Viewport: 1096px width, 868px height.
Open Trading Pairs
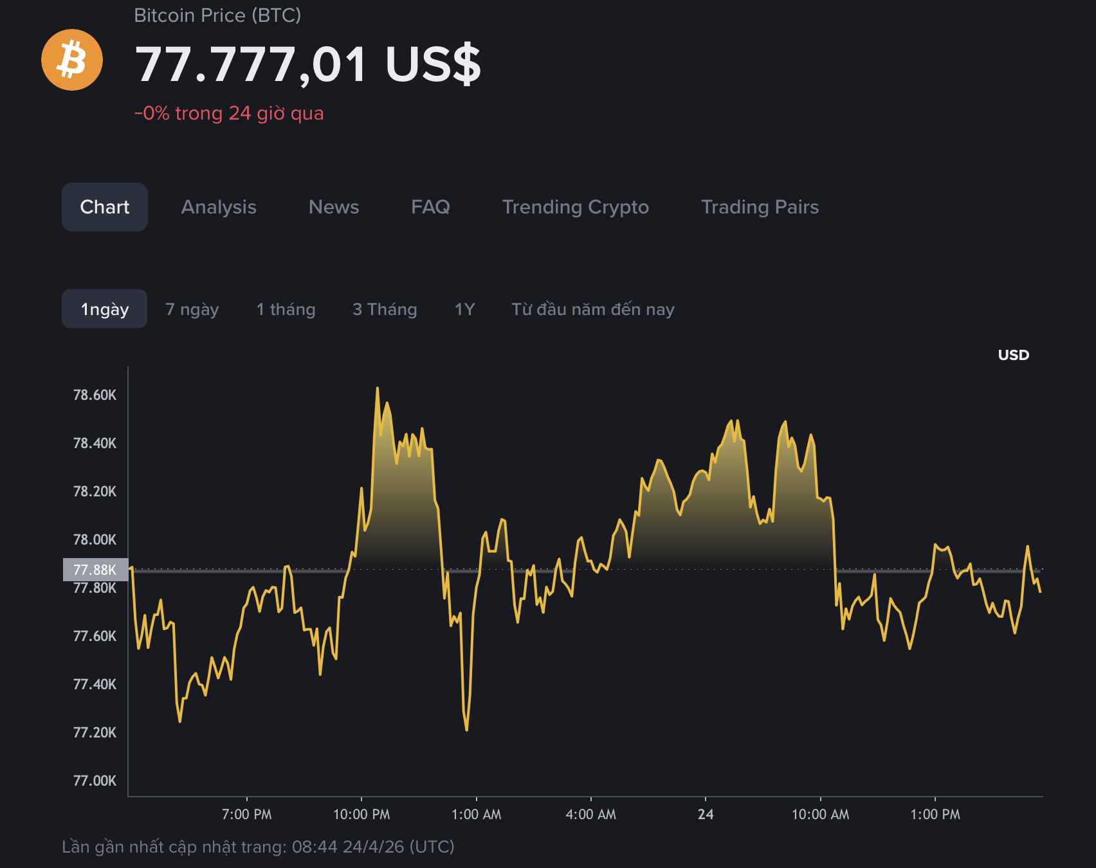click(x=759, y=206)
